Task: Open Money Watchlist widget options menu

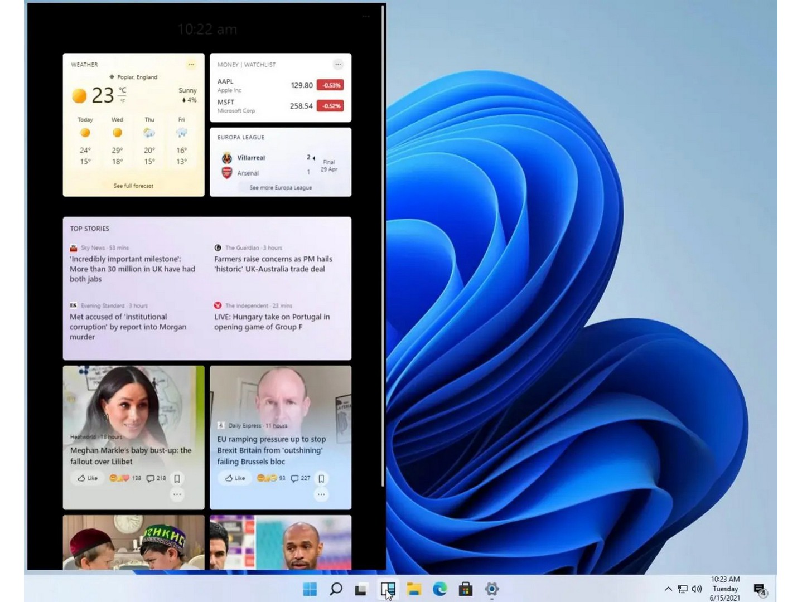Action: [338, 65]
